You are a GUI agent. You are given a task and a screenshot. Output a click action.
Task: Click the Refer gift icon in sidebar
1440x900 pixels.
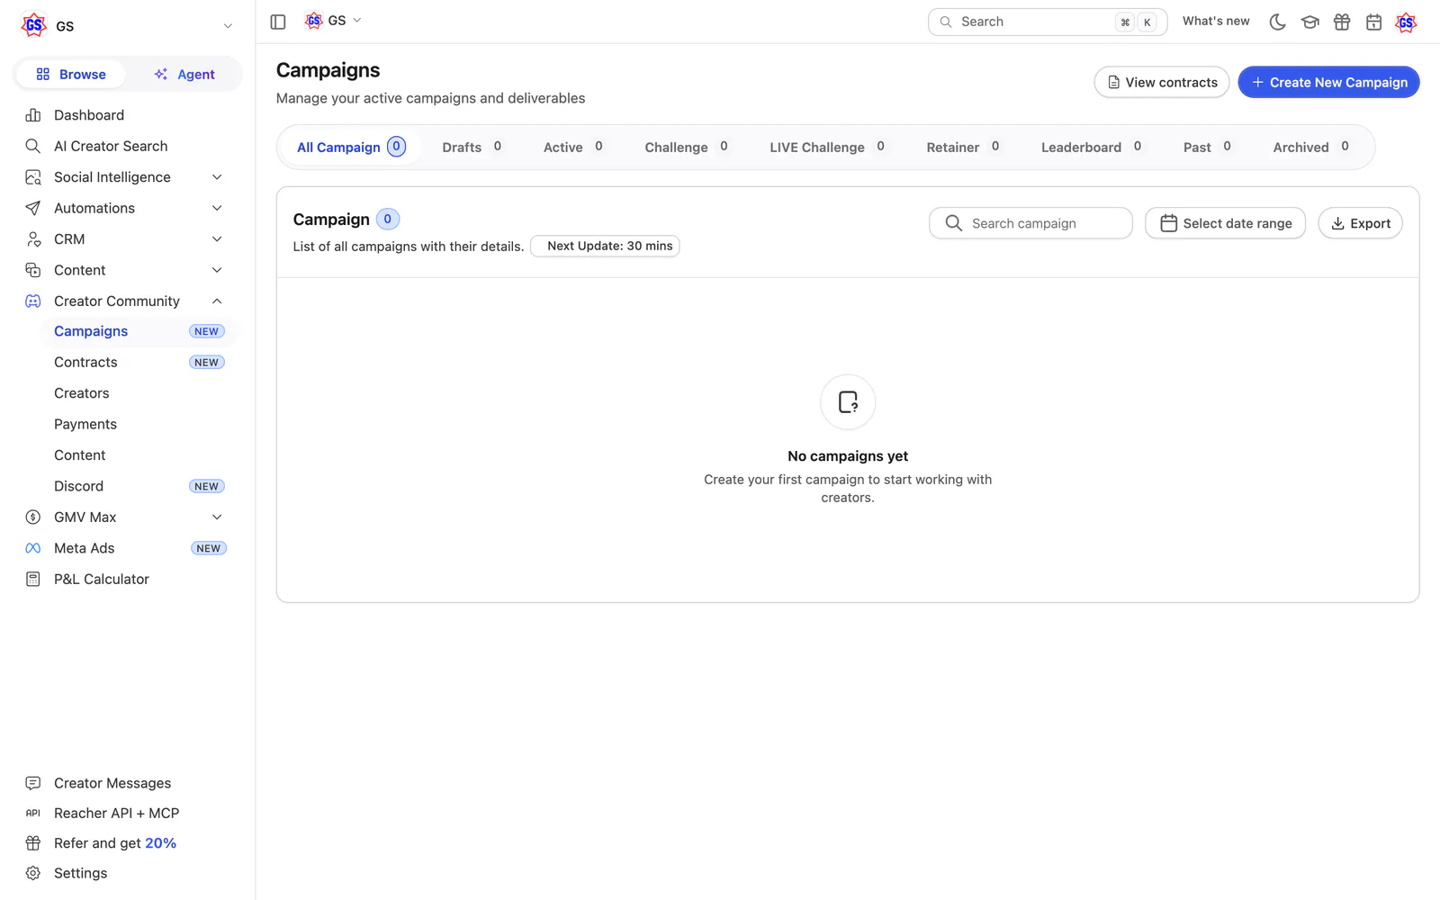coord(33,843)
